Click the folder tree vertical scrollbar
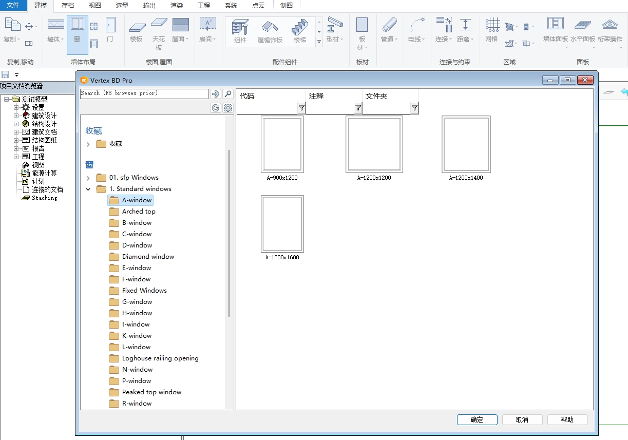This screenshot has width=628, height=440. point(229,233)
